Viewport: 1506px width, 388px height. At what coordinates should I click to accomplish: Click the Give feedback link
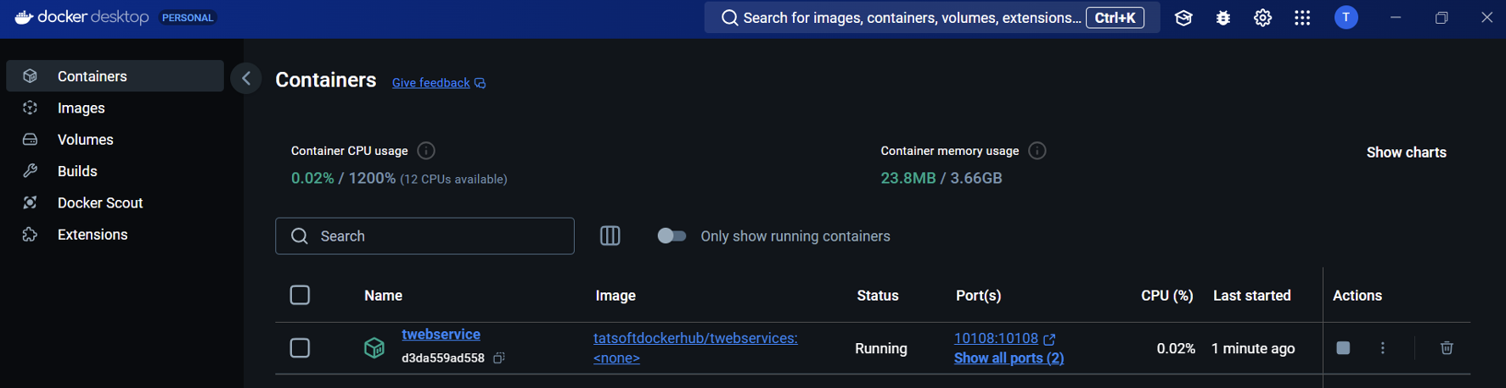click(430, 83)
